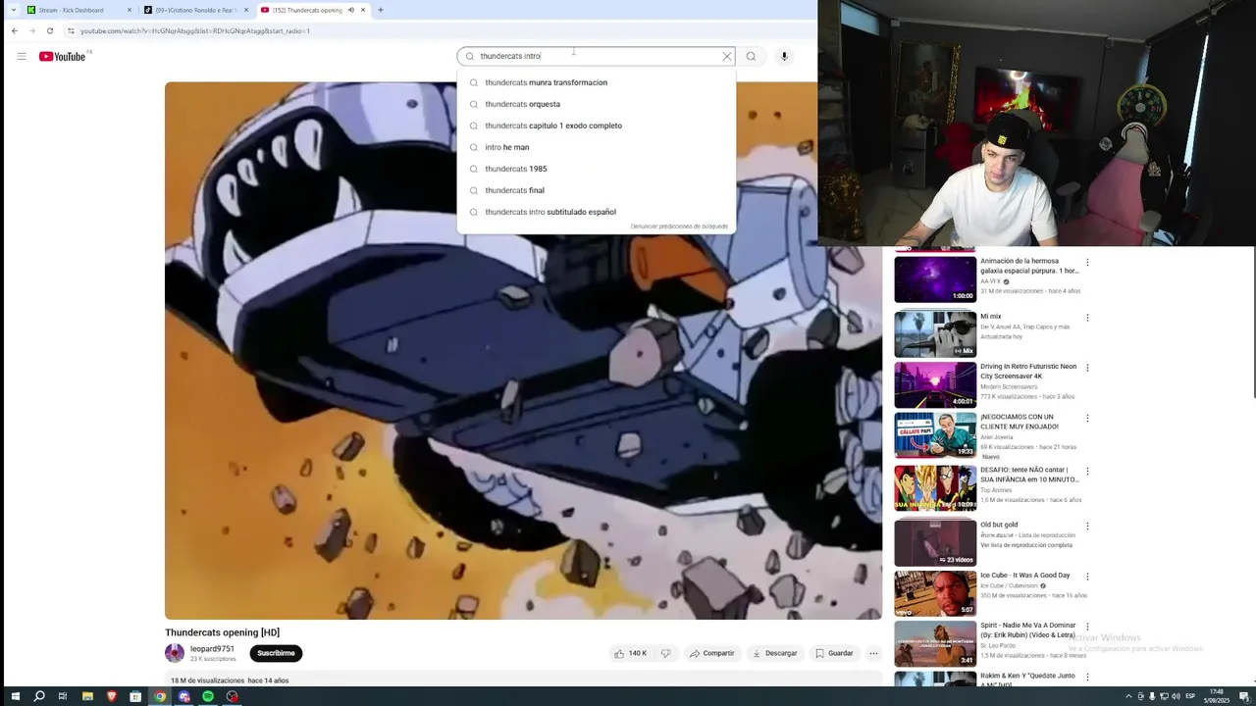The image size is (1256, 706).
Task: Open more actions beside Guardar
Action: (873, 653)
